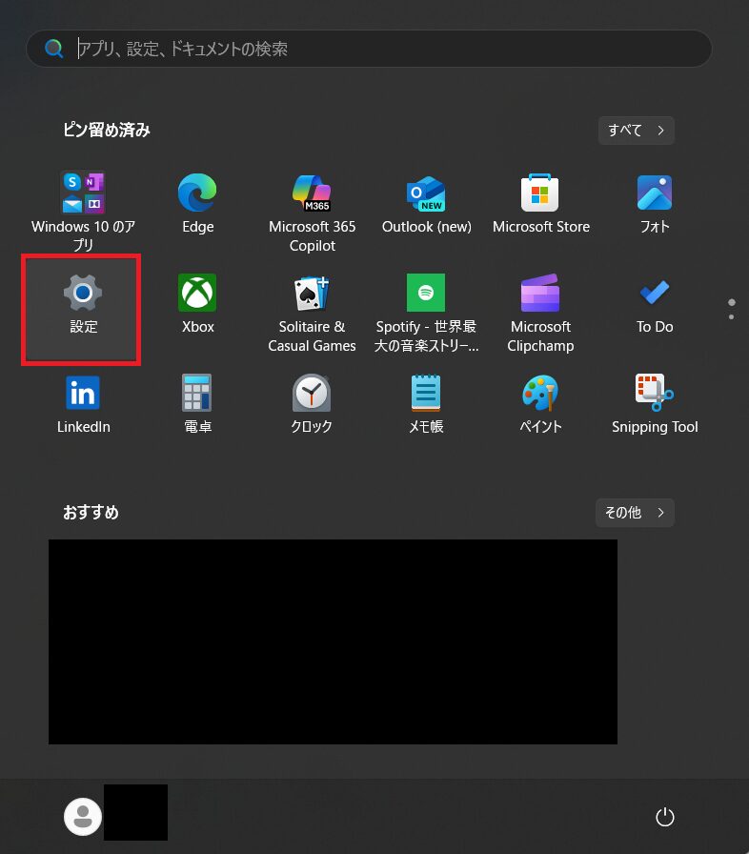Open Microsoft Clipchamp

click(x=540, y=314)
